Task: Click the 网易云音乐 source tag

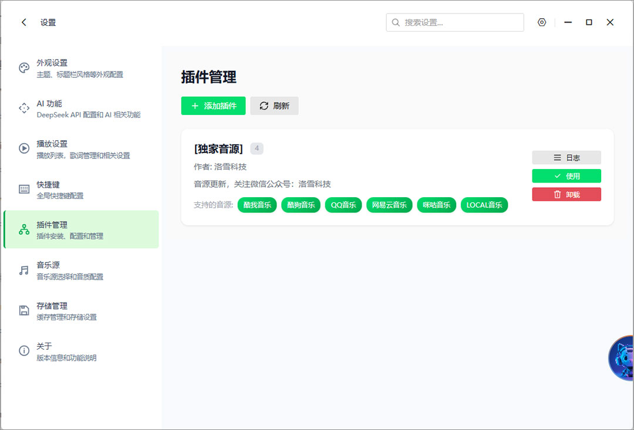Action: click(389, 205)
